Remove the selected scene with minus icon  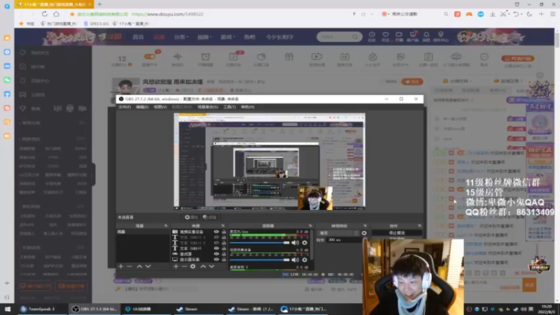(129, 267)
